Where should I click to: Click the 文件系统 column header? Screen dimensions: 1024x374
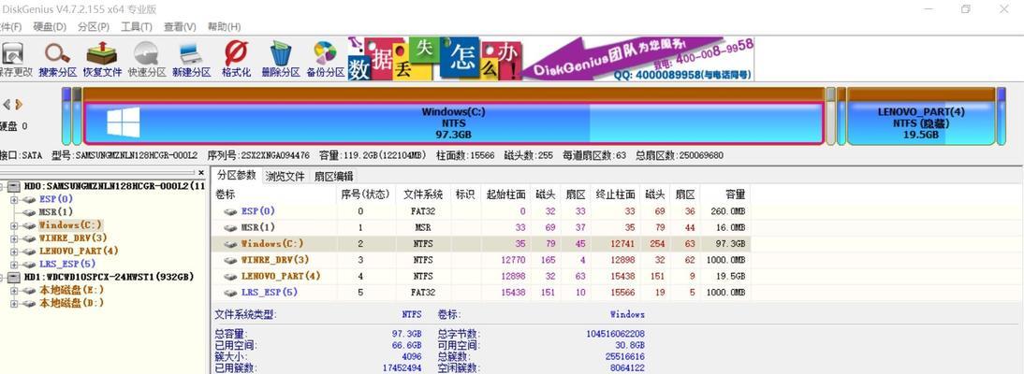(x=423, y=194)
